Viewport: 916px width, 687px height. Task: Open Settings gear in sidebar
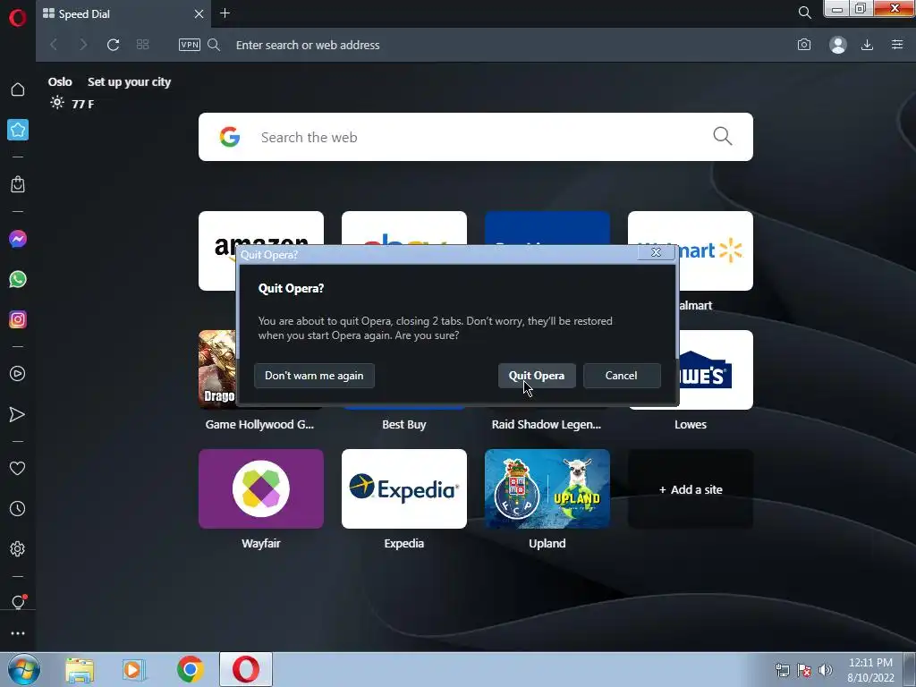pos(18,549)
